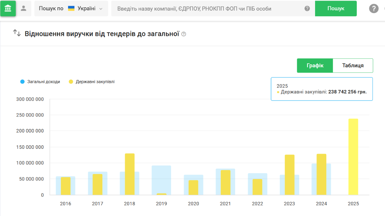Click the yellow 2018 procurement bar
The height and width of the screenshot is (216, 385).
pyautogui.click(x=130, y=174)
